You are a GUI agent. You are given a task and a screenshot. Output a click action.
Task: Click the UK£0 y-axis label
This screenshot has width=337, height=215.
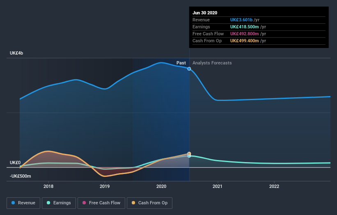click(15, 162)
